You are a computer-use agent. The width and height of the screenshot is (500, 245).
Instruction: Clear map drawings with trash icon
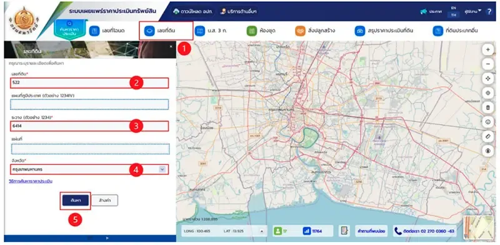click(x=487, y=107)
